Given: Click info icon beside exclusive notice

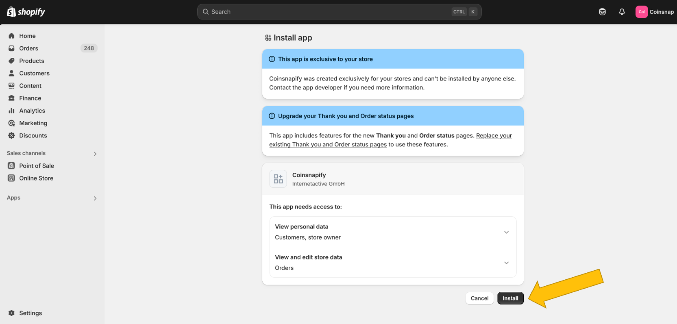Looking at the screenshot, I should [x=272, y=59].
